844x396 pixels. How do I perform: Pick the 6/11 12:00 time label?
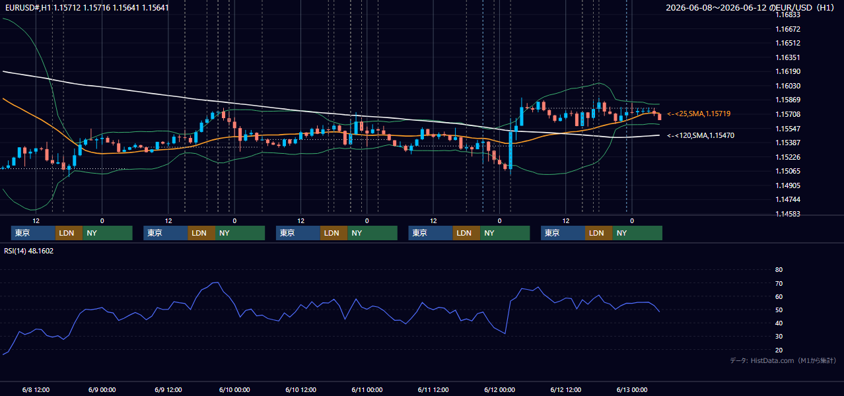(433, 390)
